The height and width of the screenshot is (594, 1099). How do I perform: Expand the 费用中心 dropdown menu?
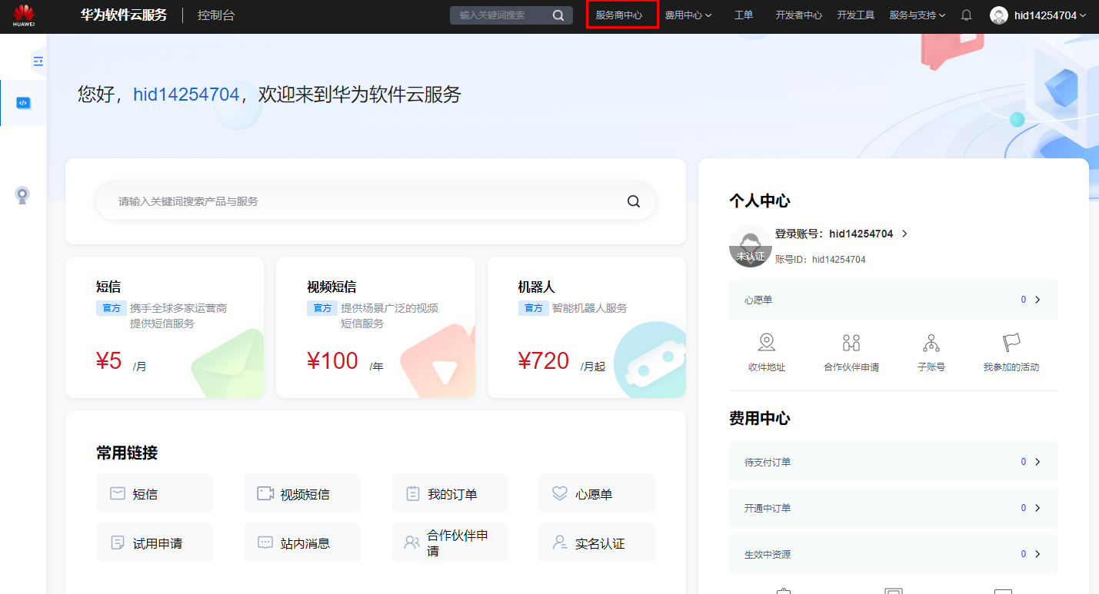(x=688, y=15)
